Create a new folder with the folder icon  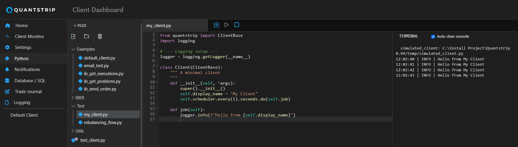(x=87, y=36)
